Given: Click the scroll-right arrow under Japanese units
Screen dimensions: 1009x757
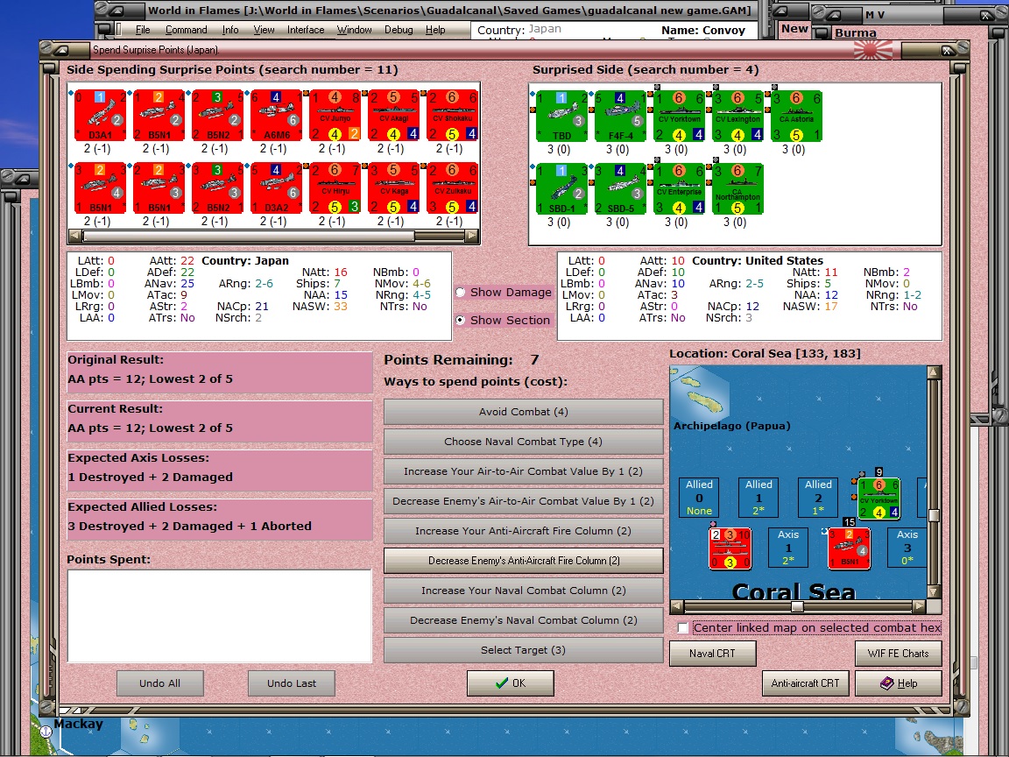Looking at the screenshot, I should [x=472, y=237].
